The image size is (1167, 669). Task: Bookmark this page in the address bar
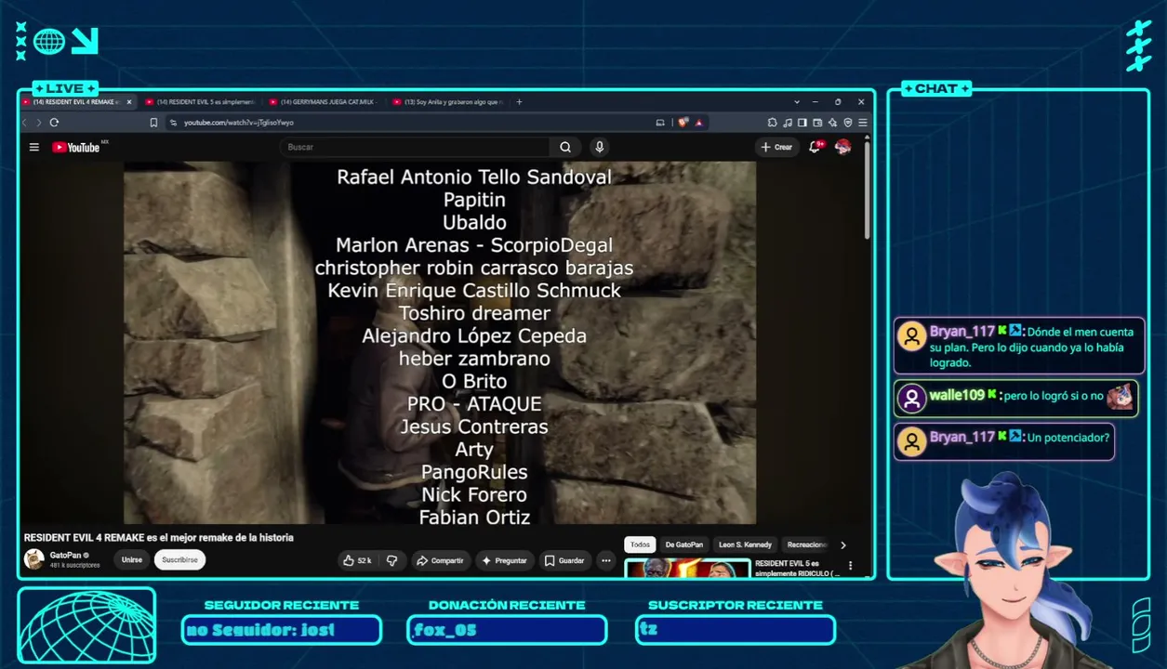click(x=153, y=122)
